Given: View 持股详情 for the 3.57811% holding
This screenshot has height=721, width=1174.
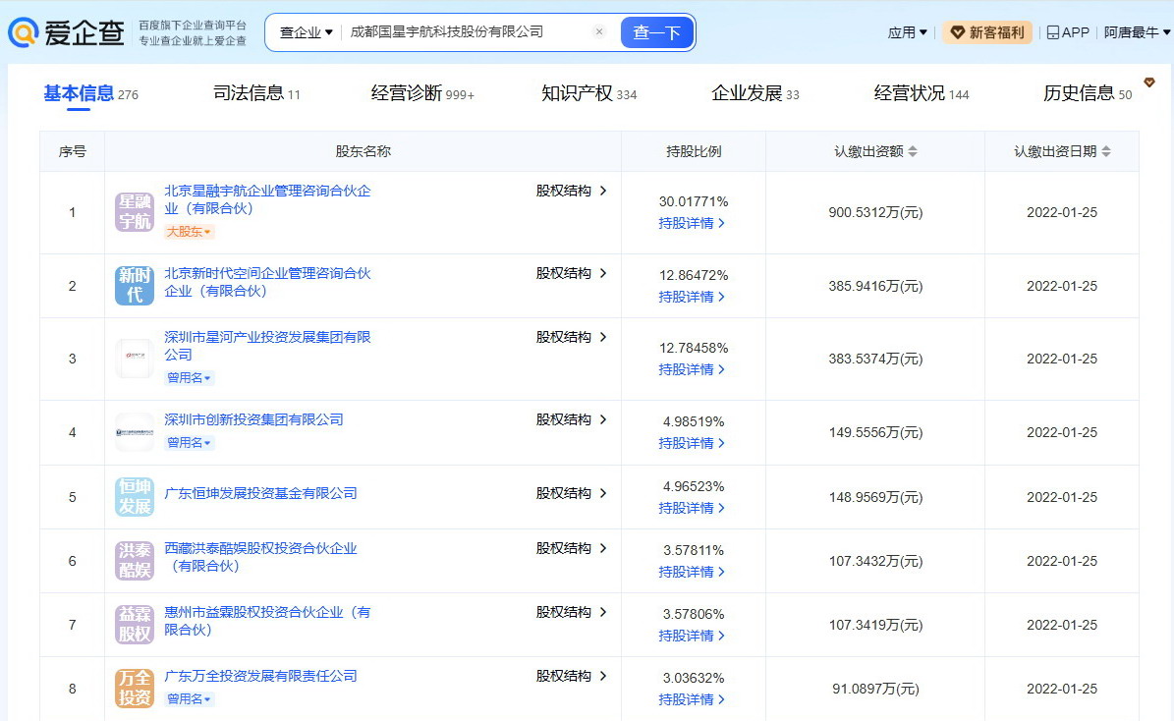Looking at the screenshot, I should (692, 572).
